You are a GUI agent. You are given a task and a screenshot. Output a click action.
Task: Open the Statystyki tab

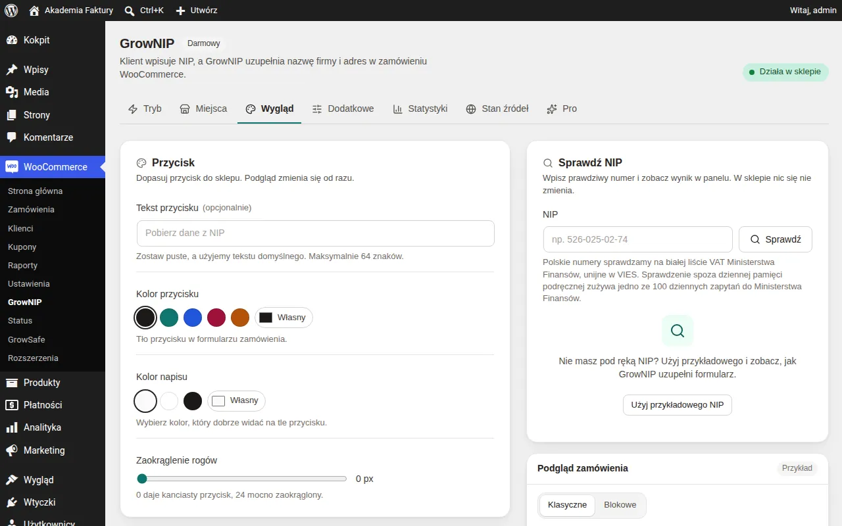tap(420, 108)
